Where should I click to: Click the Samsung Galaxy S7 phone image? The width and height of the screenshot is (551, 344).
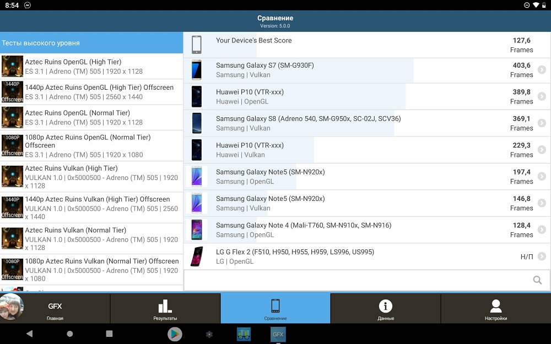(197, 70)
